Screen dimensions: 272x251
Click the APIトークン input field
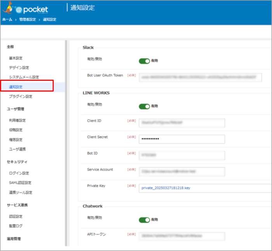(182, 236)
